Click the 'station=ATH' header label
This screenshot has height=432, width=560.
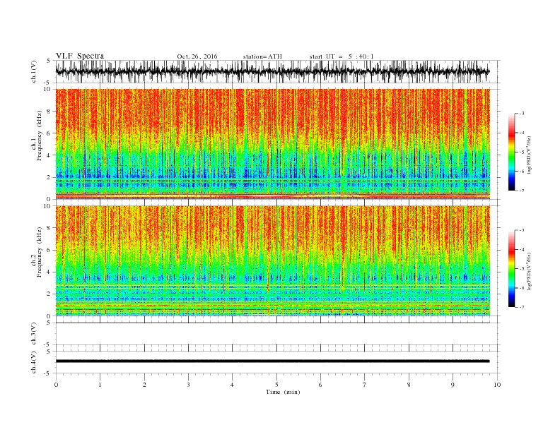coord(262,56)
